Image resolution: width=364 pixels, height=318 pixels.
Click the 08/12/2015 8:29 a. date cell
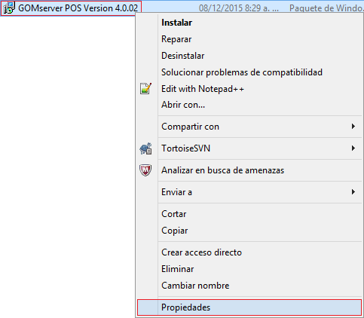pos(239,8)
